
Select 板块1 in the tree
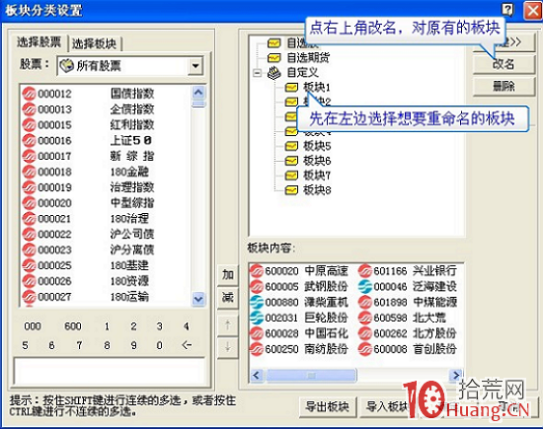[317, 87]
